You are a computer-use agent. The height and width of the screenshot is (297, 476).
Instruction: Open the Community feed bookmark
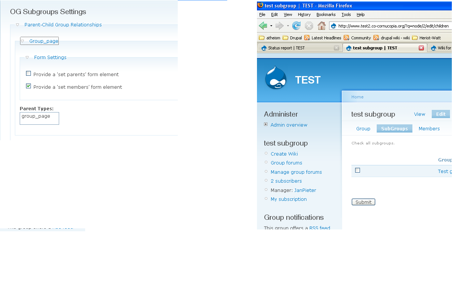[357, 38]
